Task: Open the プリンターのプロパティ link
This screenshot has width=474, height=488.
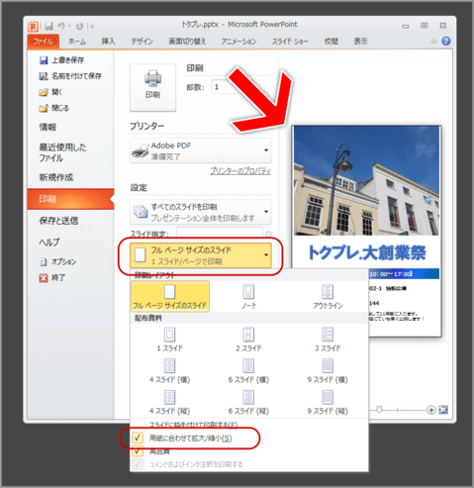Action: tap(240, 171)
